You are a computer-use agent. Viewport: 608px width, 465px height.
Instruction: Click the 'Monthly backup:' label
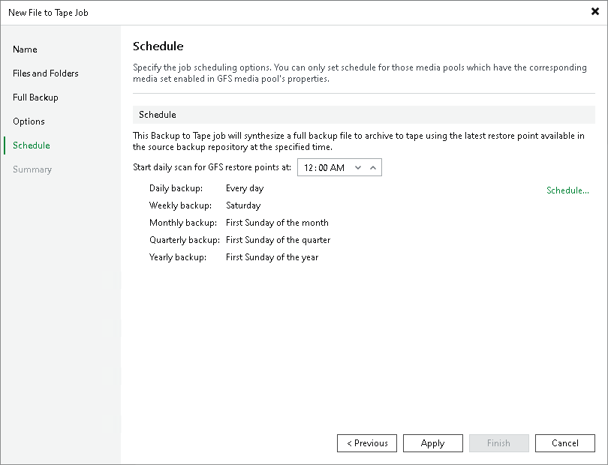[x=183, y=223]
